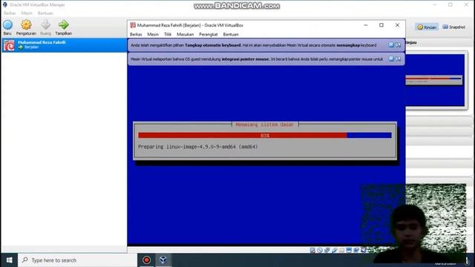Click the Buang (Discard) arrow icon
The image size is (475, 267).
coord(46,24)
